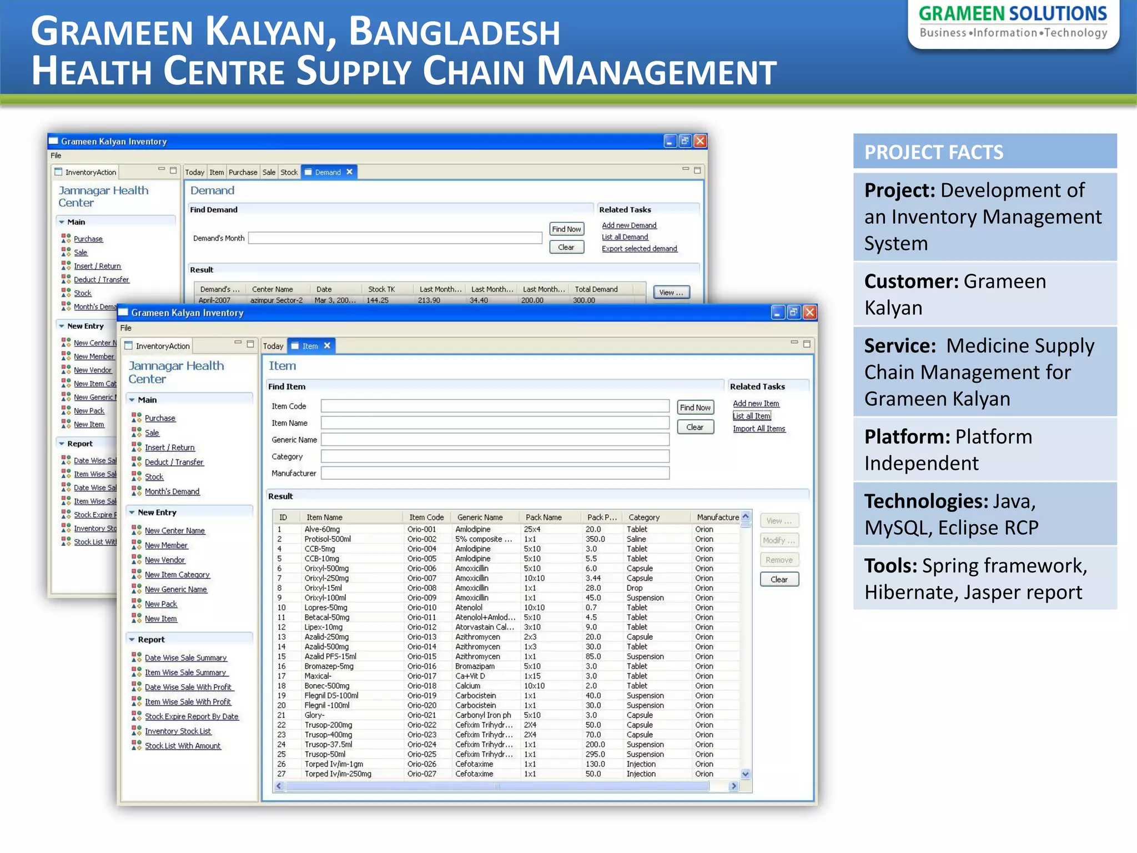Click the New Item icon in front window

coord(136,619)
